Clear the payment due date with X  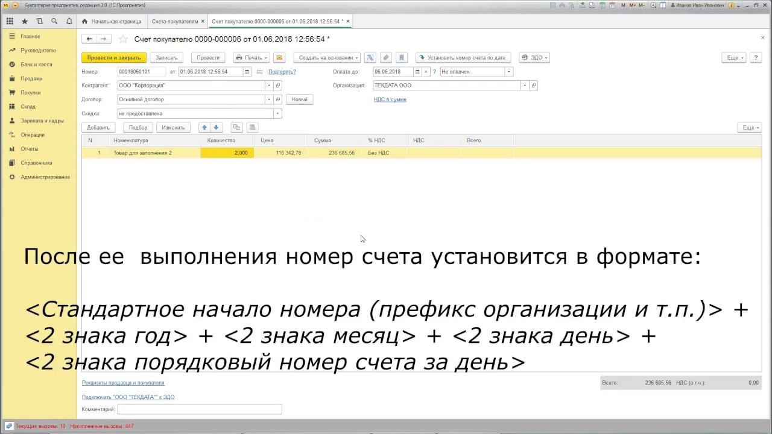point(426,72)
